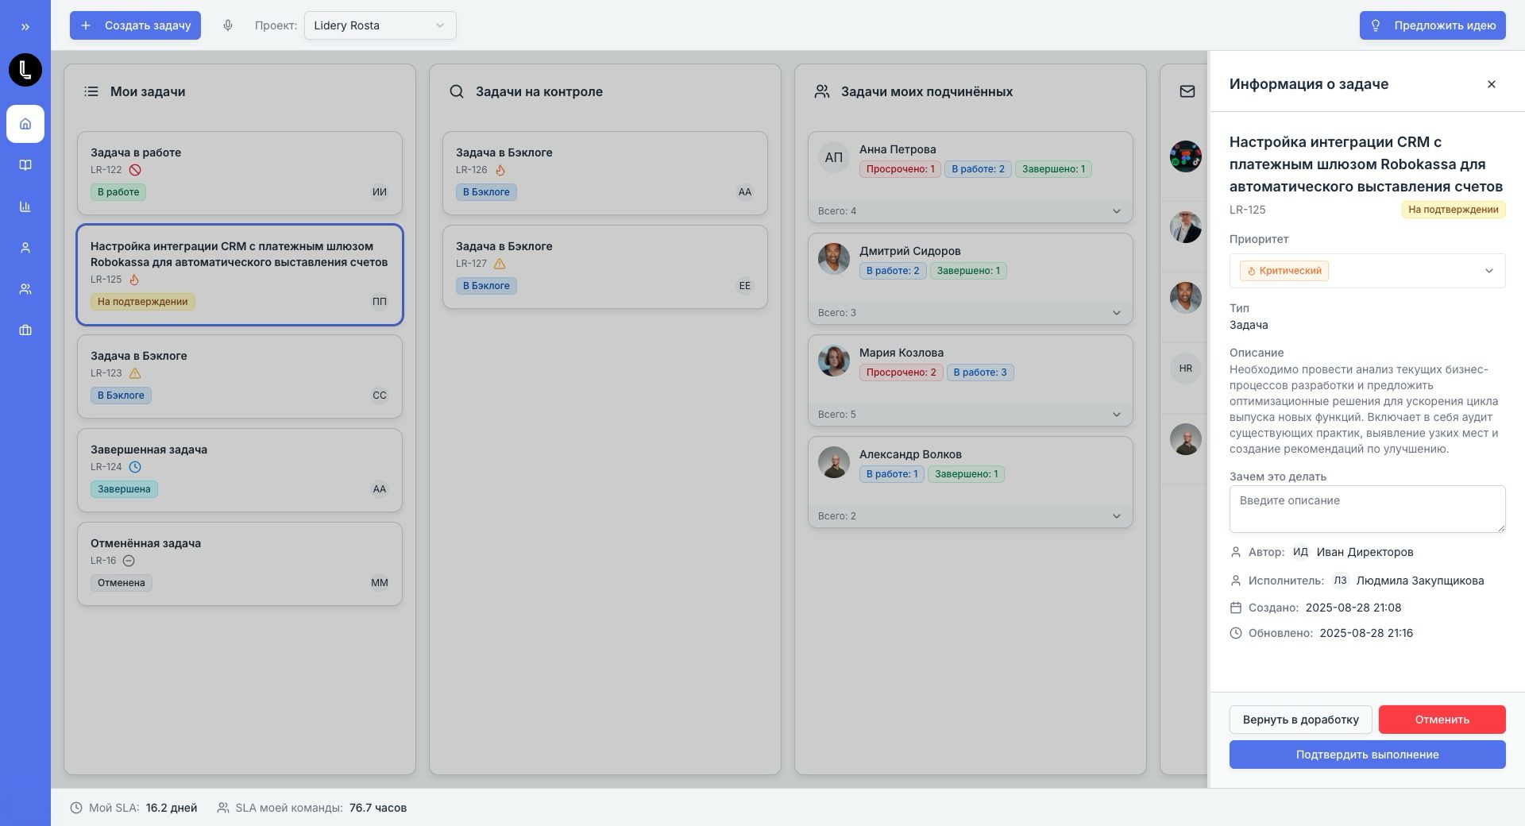Expand Анна Петрова's task list
Image resolution: width=1525 pixels, height=826 pixels.
(1116, 211)
